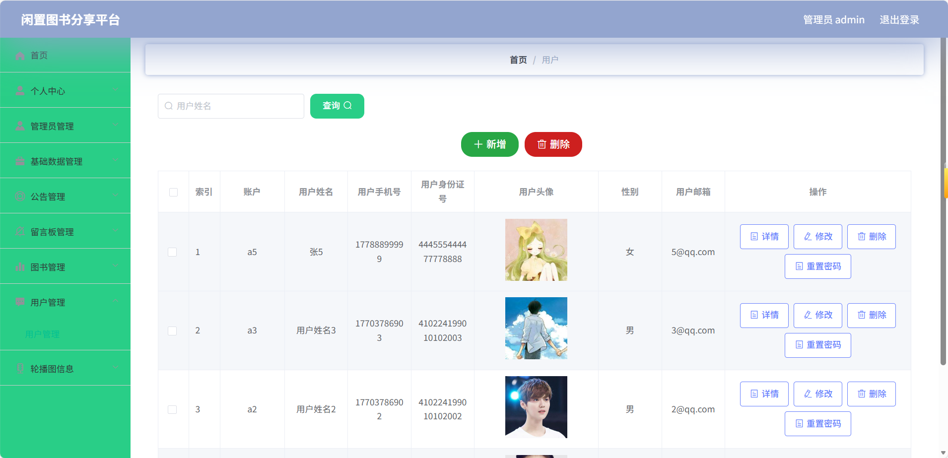Focus the 用户姓名 search field
The height and width of the screenshot is (458, 948).
click(x=231, y=106)
